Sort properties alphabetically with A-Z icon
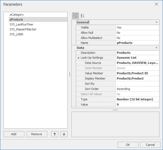This screenshot has height=150, width=163. click(x=82, y=16)
